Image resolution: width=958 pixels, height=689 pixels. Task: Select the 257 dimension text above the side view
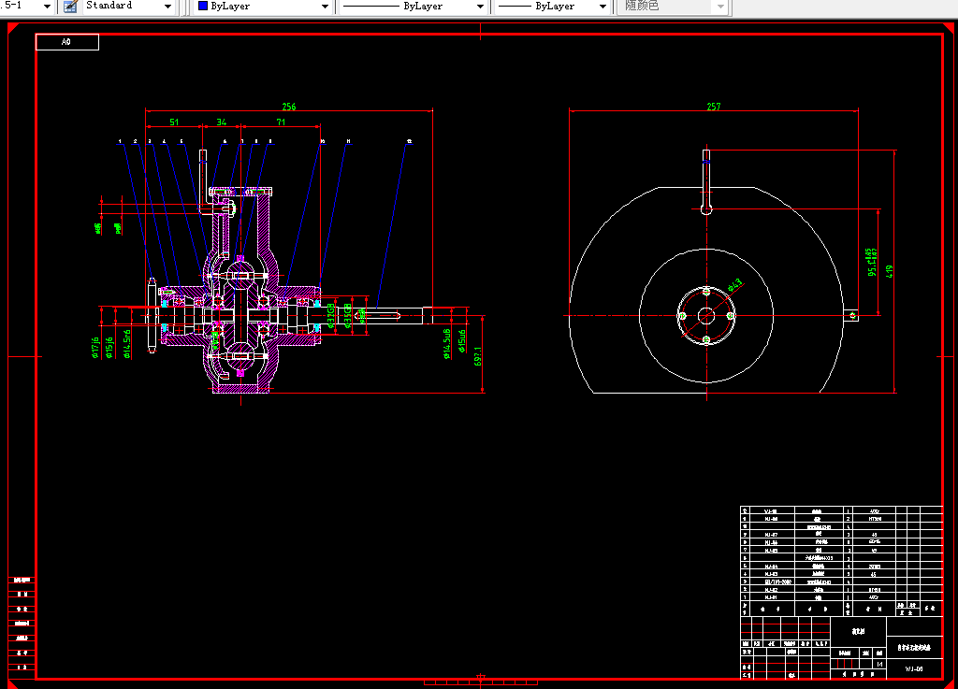point(714,107)
